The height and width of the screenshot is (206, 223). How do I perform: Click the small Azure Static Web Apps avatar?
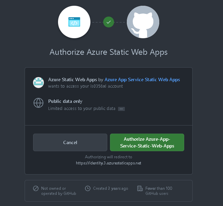click(x=38, y=83)
